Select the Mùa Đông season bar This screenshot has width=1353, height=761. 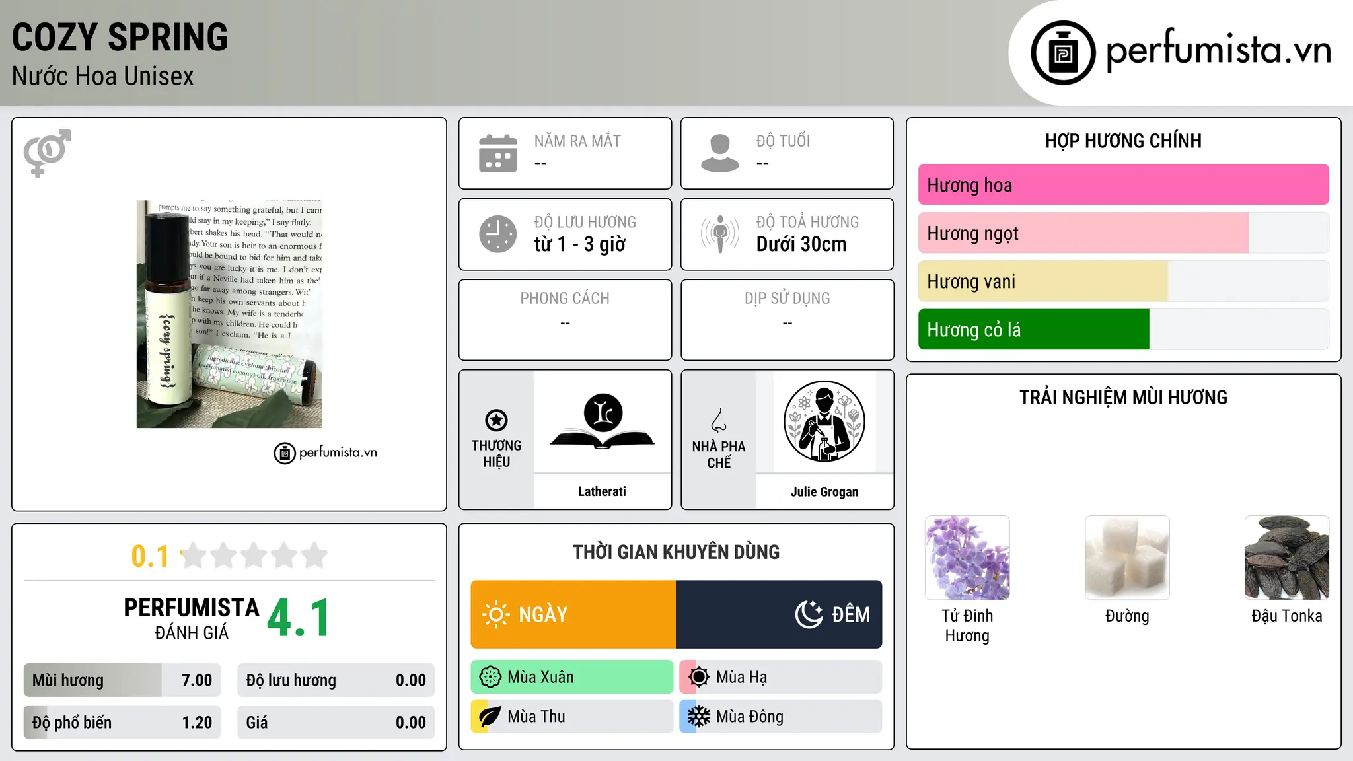[781, 717]
